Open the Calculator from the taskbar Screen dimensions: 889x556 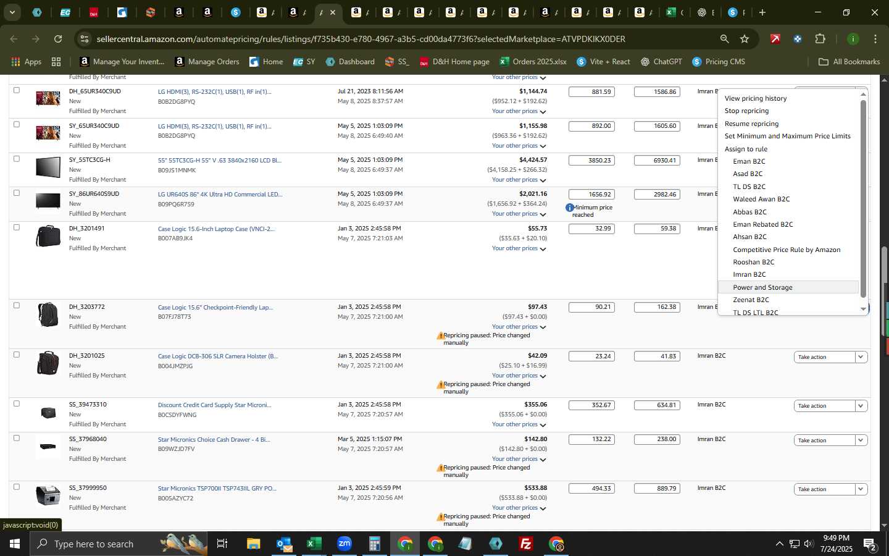[x=374, y=544]
